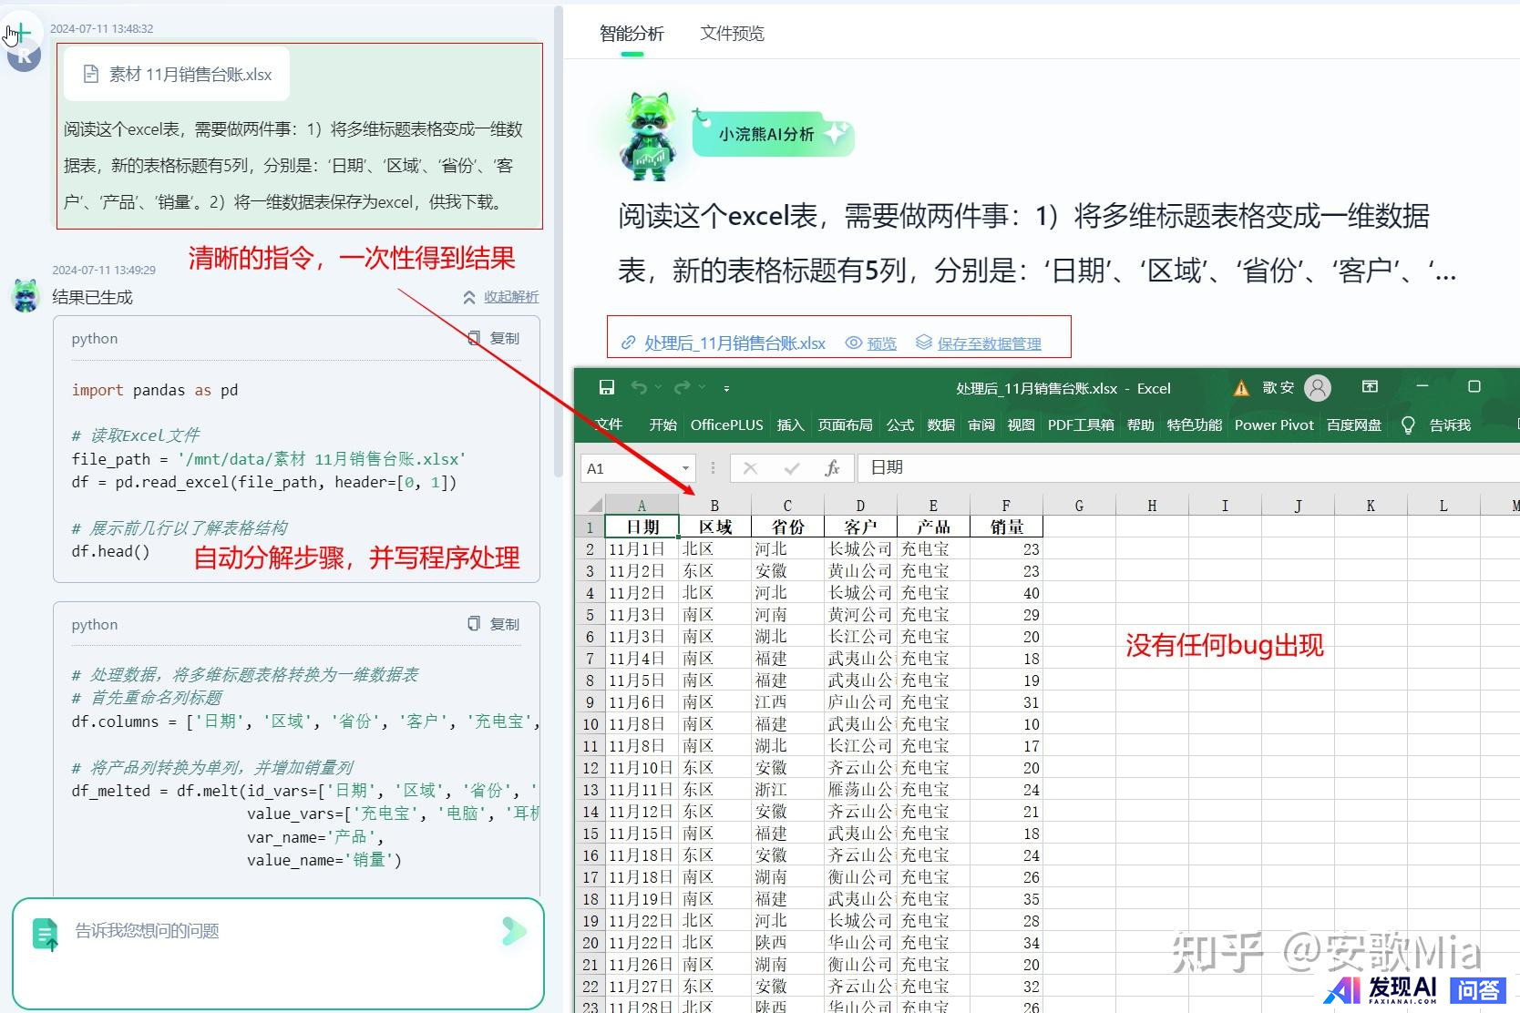The image size is (1520, 1013).
Task: Collapse analysis with 收起解析
Action: point(501,297)
